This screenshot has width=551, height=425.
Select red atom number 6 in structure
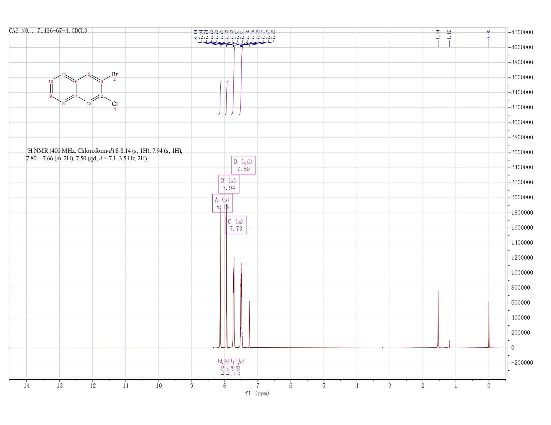click(76, 81)
